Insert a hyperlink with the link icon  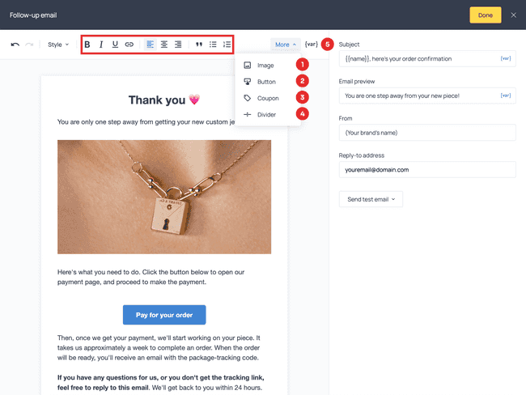(x=129, y=45)
